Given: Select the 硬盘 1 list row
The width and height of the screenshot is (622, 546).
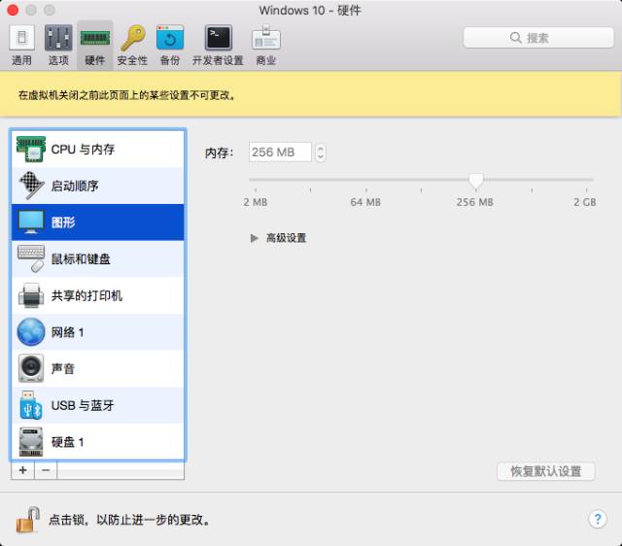Looking at the screenshot, I should (x=97, y=442).
